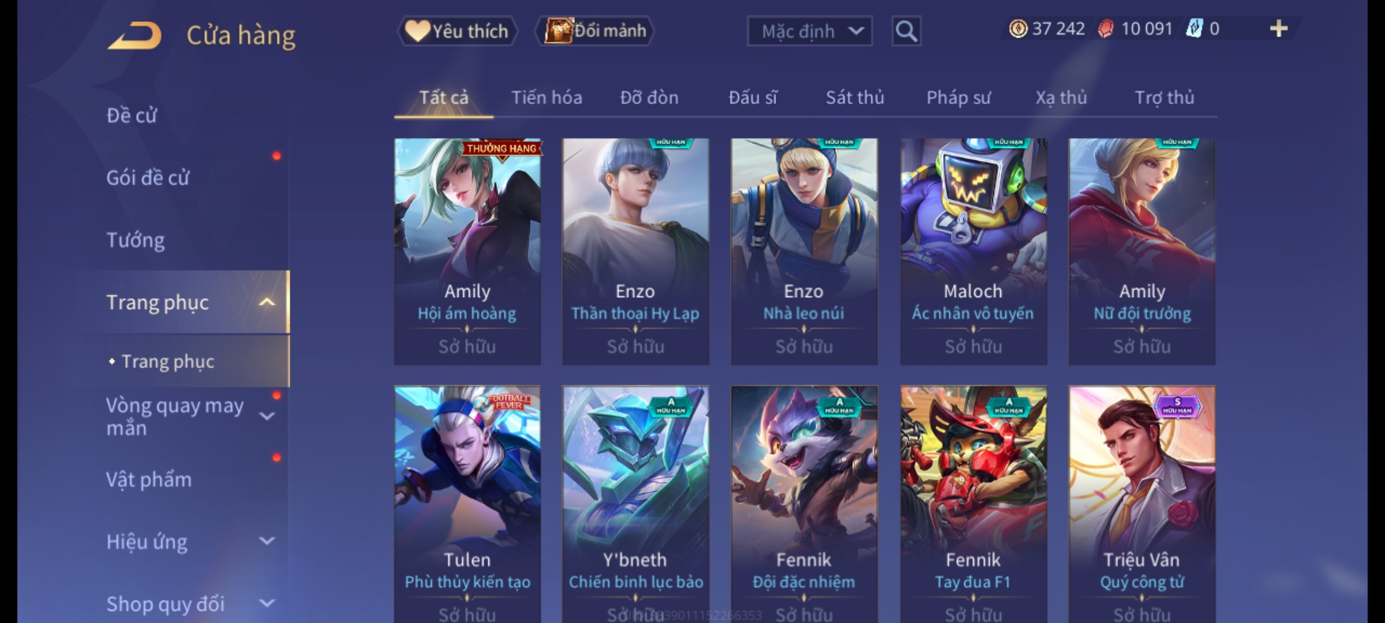Select Maloch Ác nhân vô tuyến skin
The width and height of the screenshot is (1385, 623).
point(974,251)
